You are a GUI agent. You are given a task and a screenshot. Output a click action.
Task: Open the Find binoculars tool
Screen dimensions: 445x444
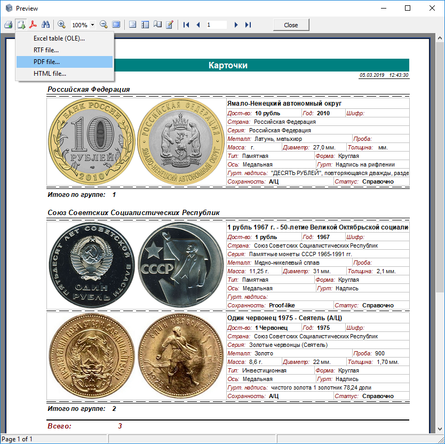[46, 25]
